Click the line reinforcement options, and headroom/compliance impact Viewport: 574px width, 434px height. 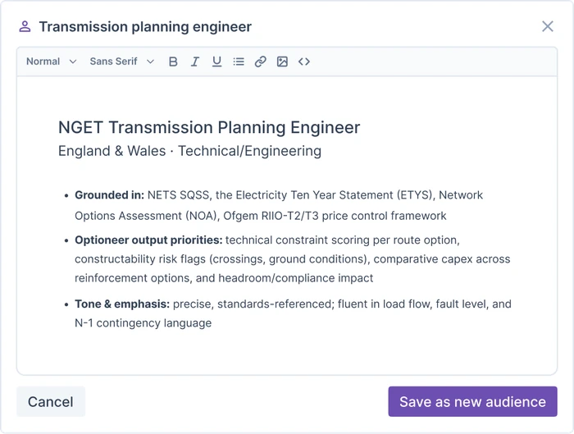point(224,278)
